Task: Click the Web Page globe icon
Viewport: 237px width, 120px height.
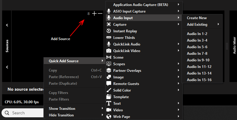Action: tap(109, 116)
